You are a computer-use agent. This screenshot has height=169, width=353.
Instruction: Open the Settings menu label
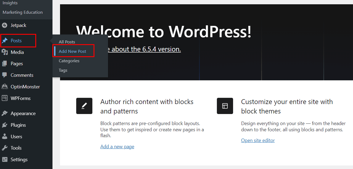(x=19, y=159)
